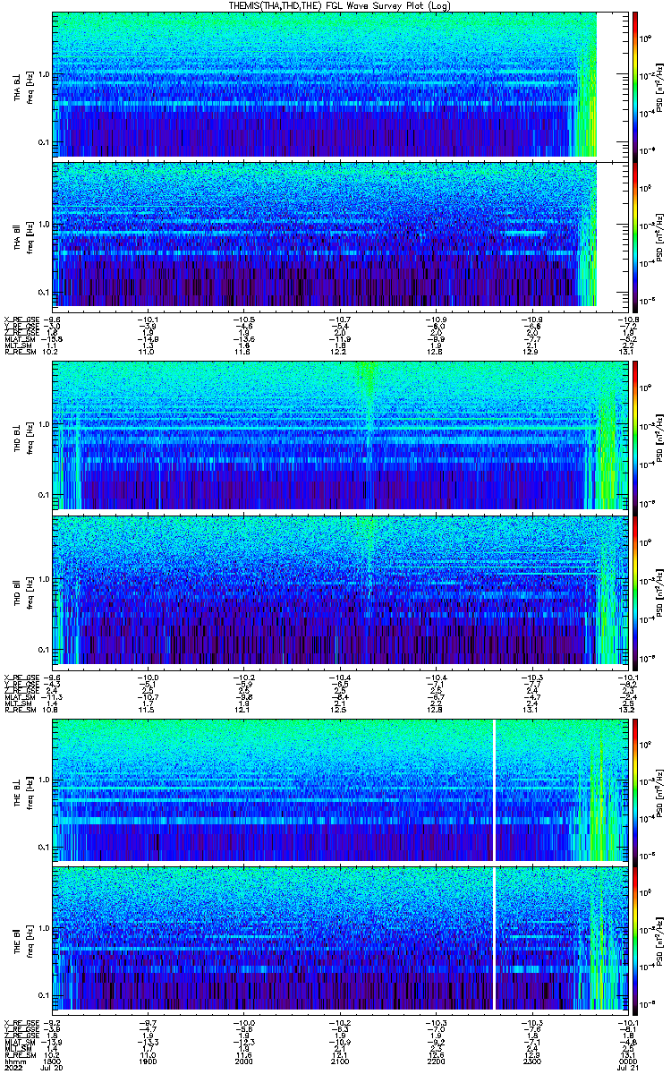671x1074 pixels.
Task: Click the PSD color bar beside THD B-perpendicular
Action: click(636, 435)
